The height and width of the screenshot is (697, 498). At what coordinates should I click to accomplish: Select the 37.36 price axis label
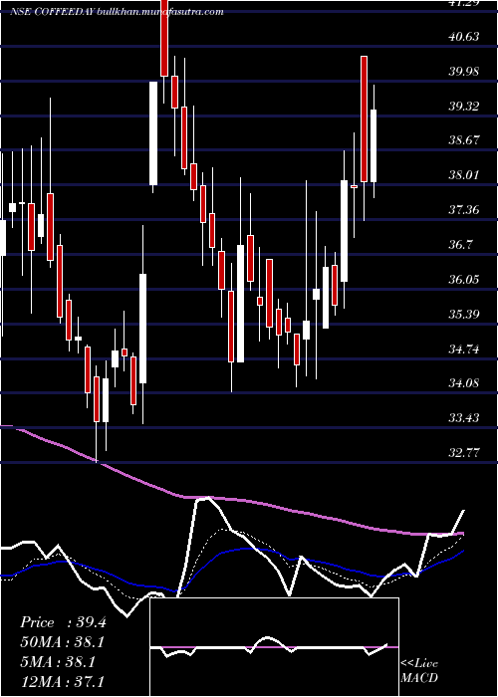click(x=464, y=209)
